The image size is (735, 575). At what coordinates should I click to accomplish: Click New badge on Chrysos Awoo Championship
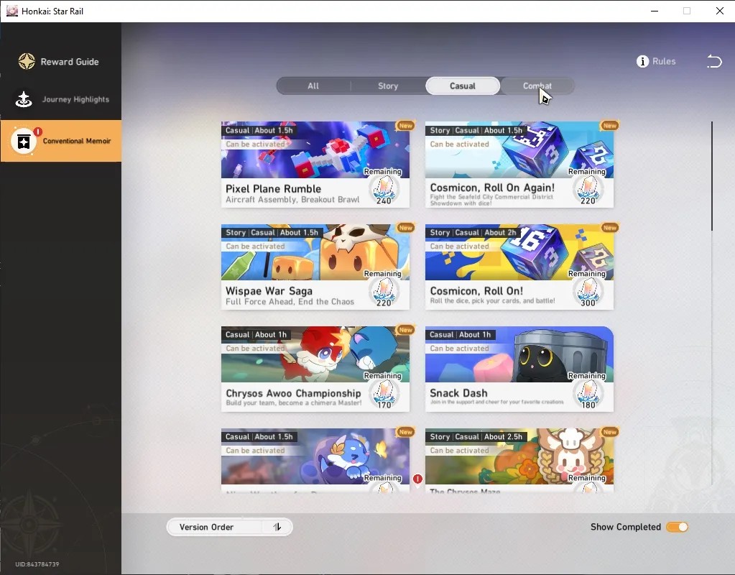pyautogui.click(x=405, y=330)
